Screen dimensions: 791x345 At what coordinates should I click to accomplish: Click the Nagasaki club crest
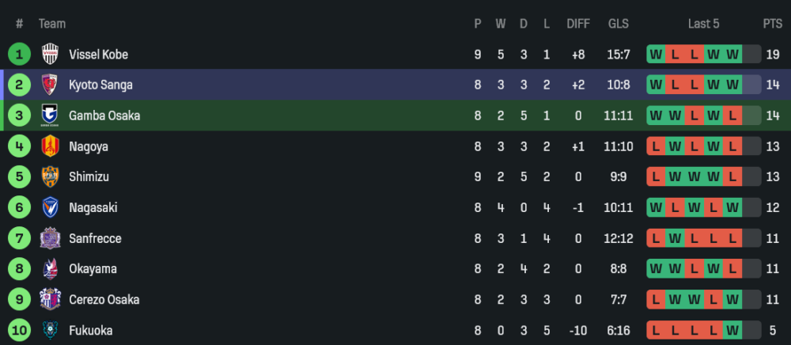pos(50,207)
